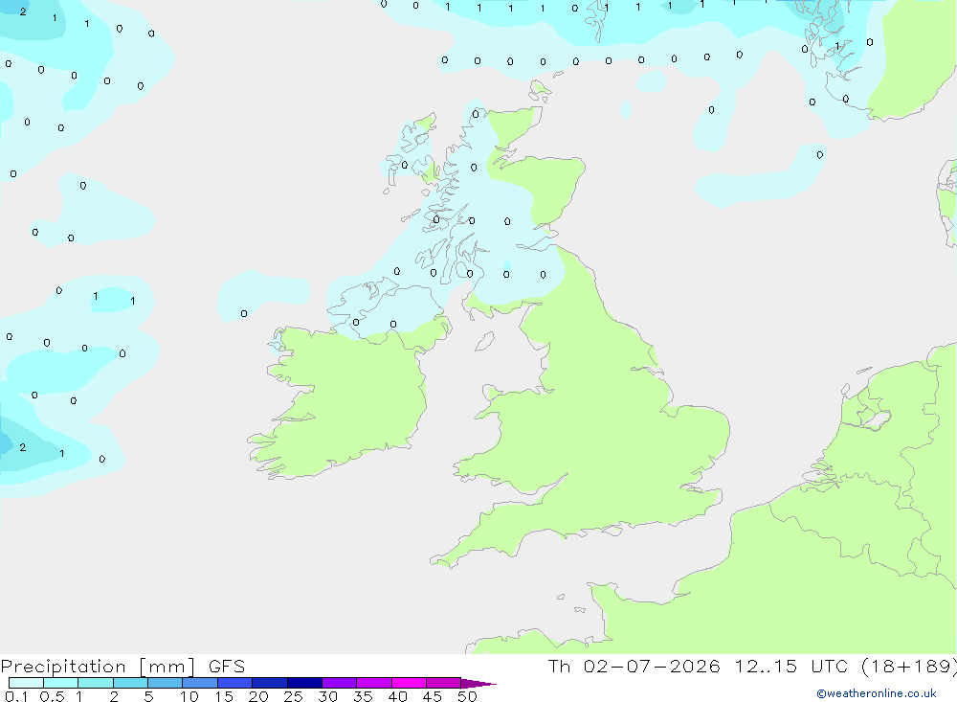Open the weatheronline.co.uk link

tap(877, 693)
